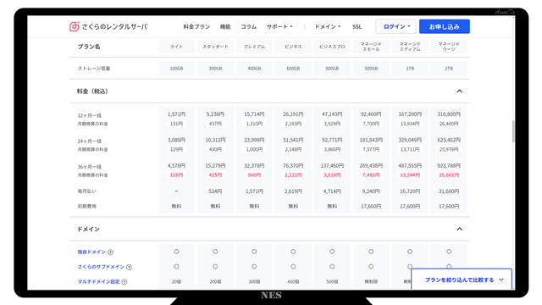The height and width of the screenshot is (305, 542).
Task: Click the ビジネス plan header
Action: point(293,47)
